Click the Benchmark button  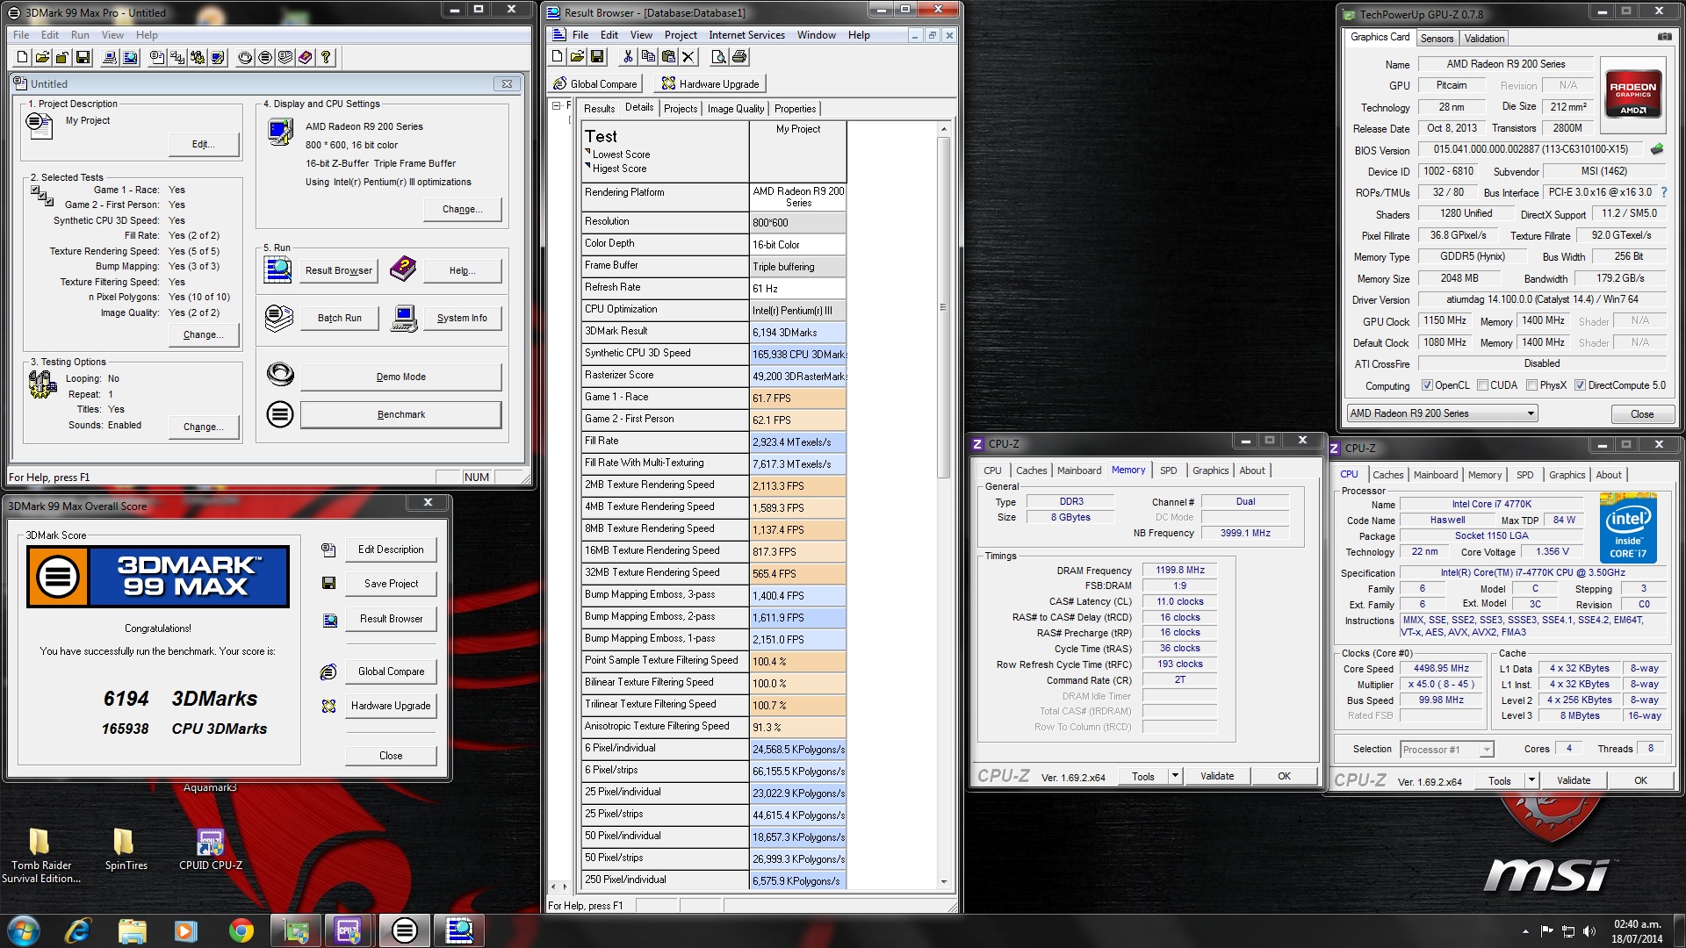tap(401, 414)
